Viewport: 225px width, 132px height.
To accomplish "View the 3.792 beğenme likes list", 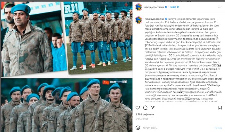I will coord(145,114).
